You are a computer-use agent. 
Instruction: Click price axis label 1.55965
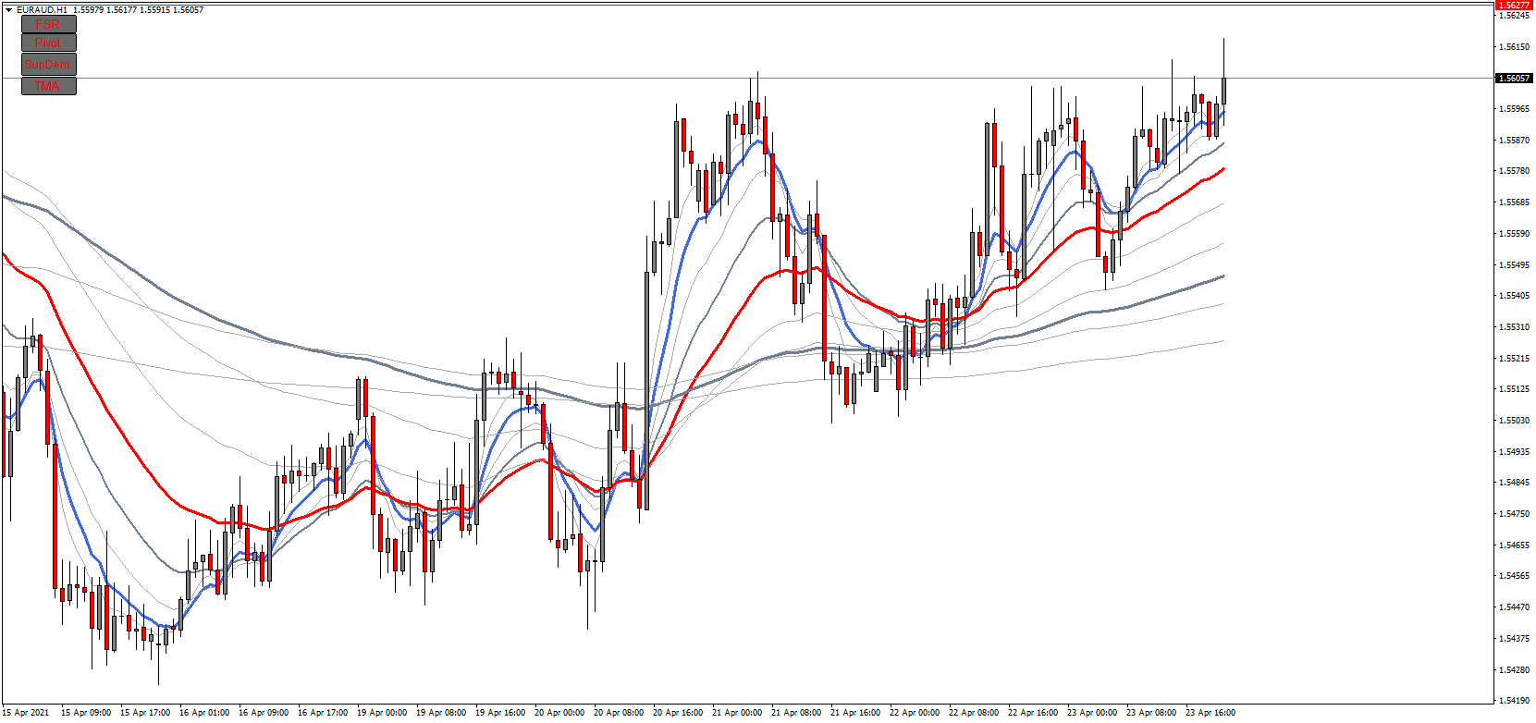1514,109
